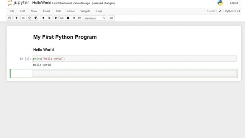Move selected cell up arrow

(43, 18)
